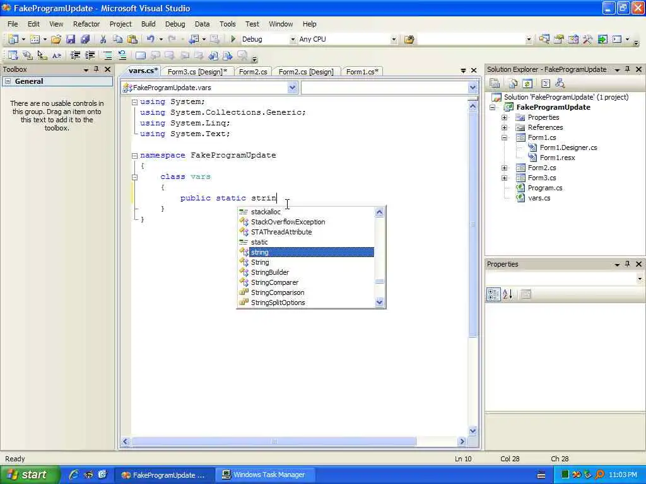Cut selection with the scissors icon
Image resolution: width=646 pixels, height=484 pixels.
coord(103,39)
